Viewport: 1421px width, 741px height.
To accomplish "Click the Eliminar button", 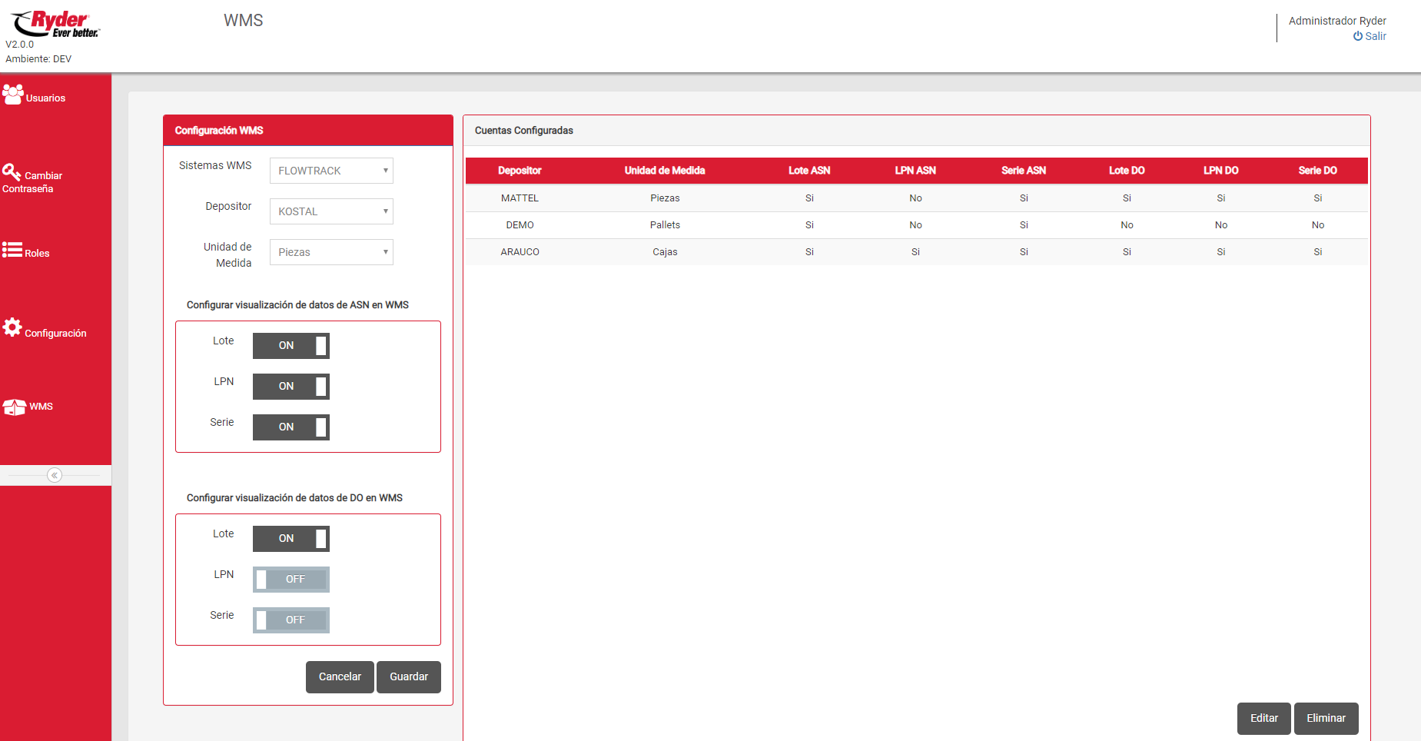I will pos(1326,718).
